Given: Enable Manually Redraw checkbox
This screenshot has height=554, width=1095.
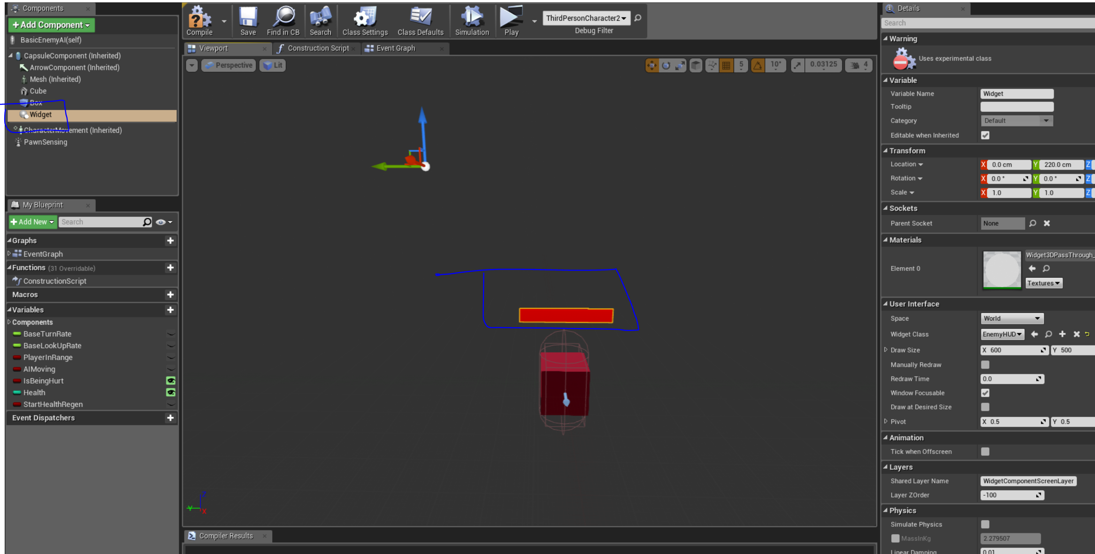Looking at the screenshot, I should [985, 365].
